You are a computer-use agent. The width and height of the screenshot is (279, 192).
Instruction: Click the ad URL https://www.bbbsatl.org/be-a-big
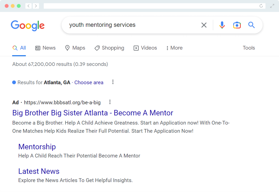pos(62,103)
